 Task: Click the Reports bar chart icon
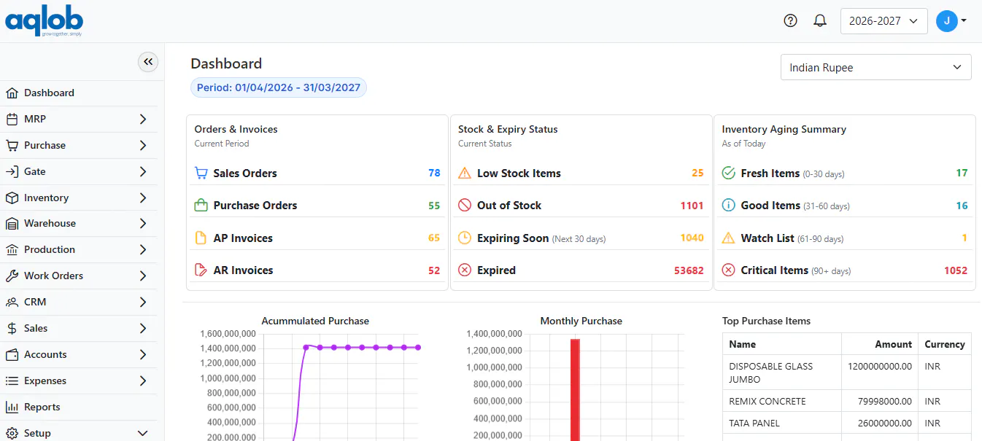[x=12, y=407]
